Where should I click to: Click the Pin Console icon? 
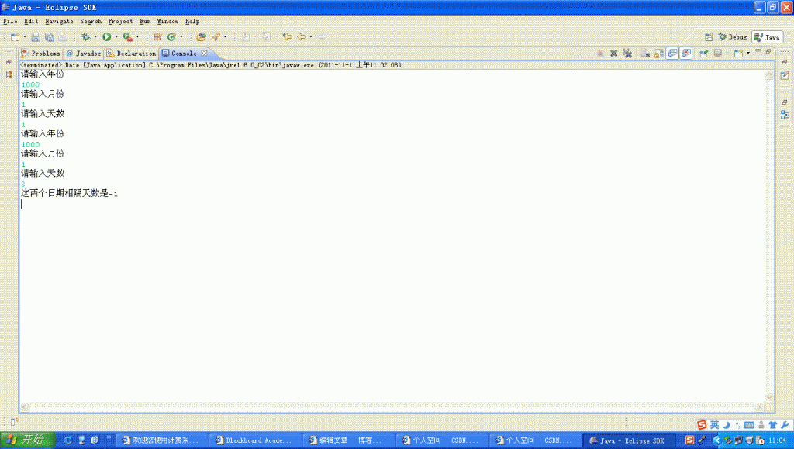tap(704, 54)
